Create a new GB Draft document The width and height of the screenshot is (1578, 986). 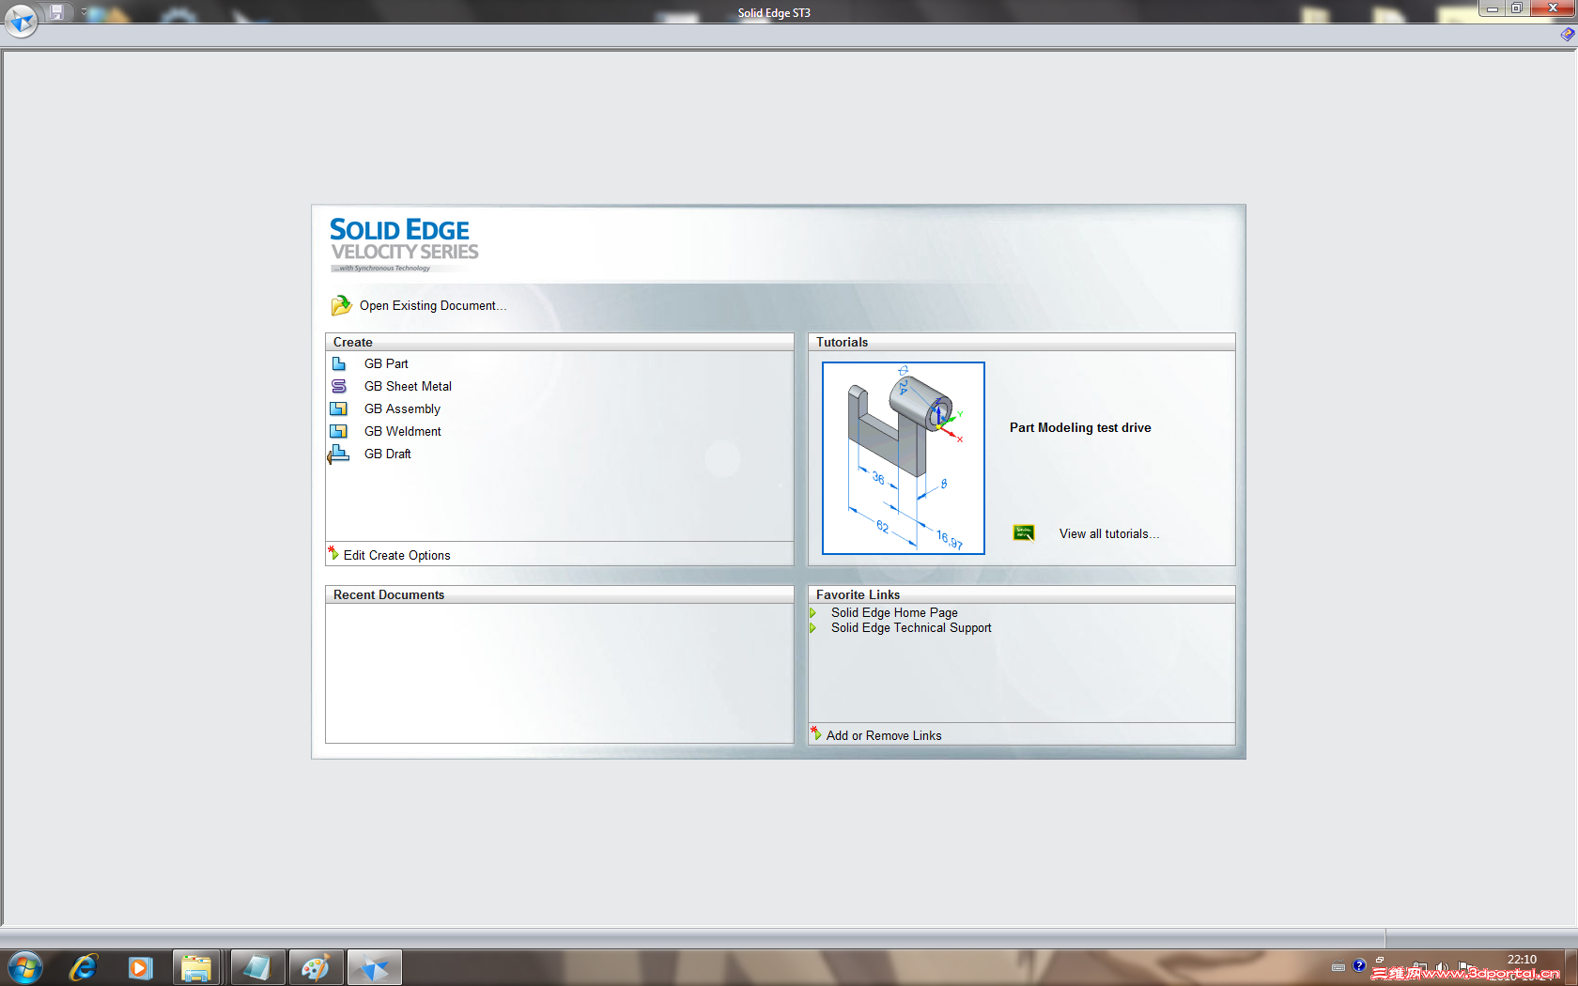pos(388,454)
